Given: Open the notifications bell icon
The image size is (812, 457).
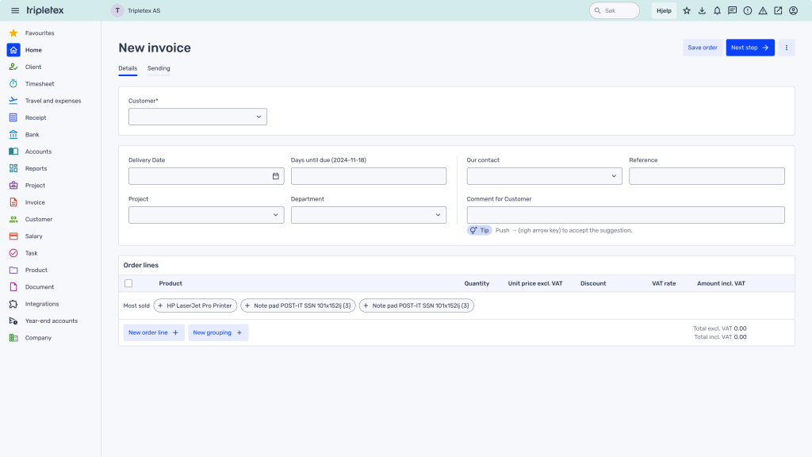Looking at the screenshot, I should click(x=717, y=10).
